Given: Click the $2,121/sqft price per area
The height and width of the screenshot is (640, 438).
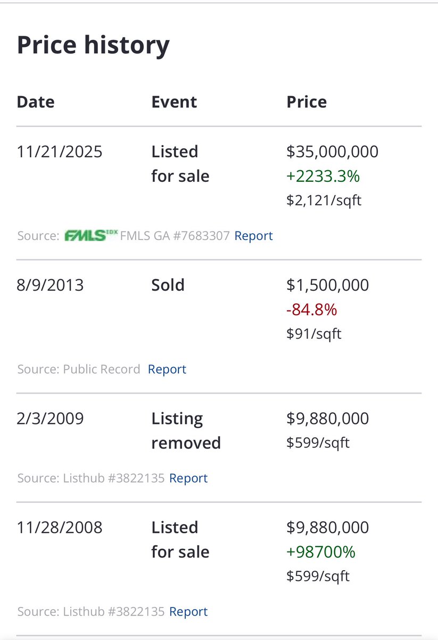Looking at the screenshot, I should [324, 201].
